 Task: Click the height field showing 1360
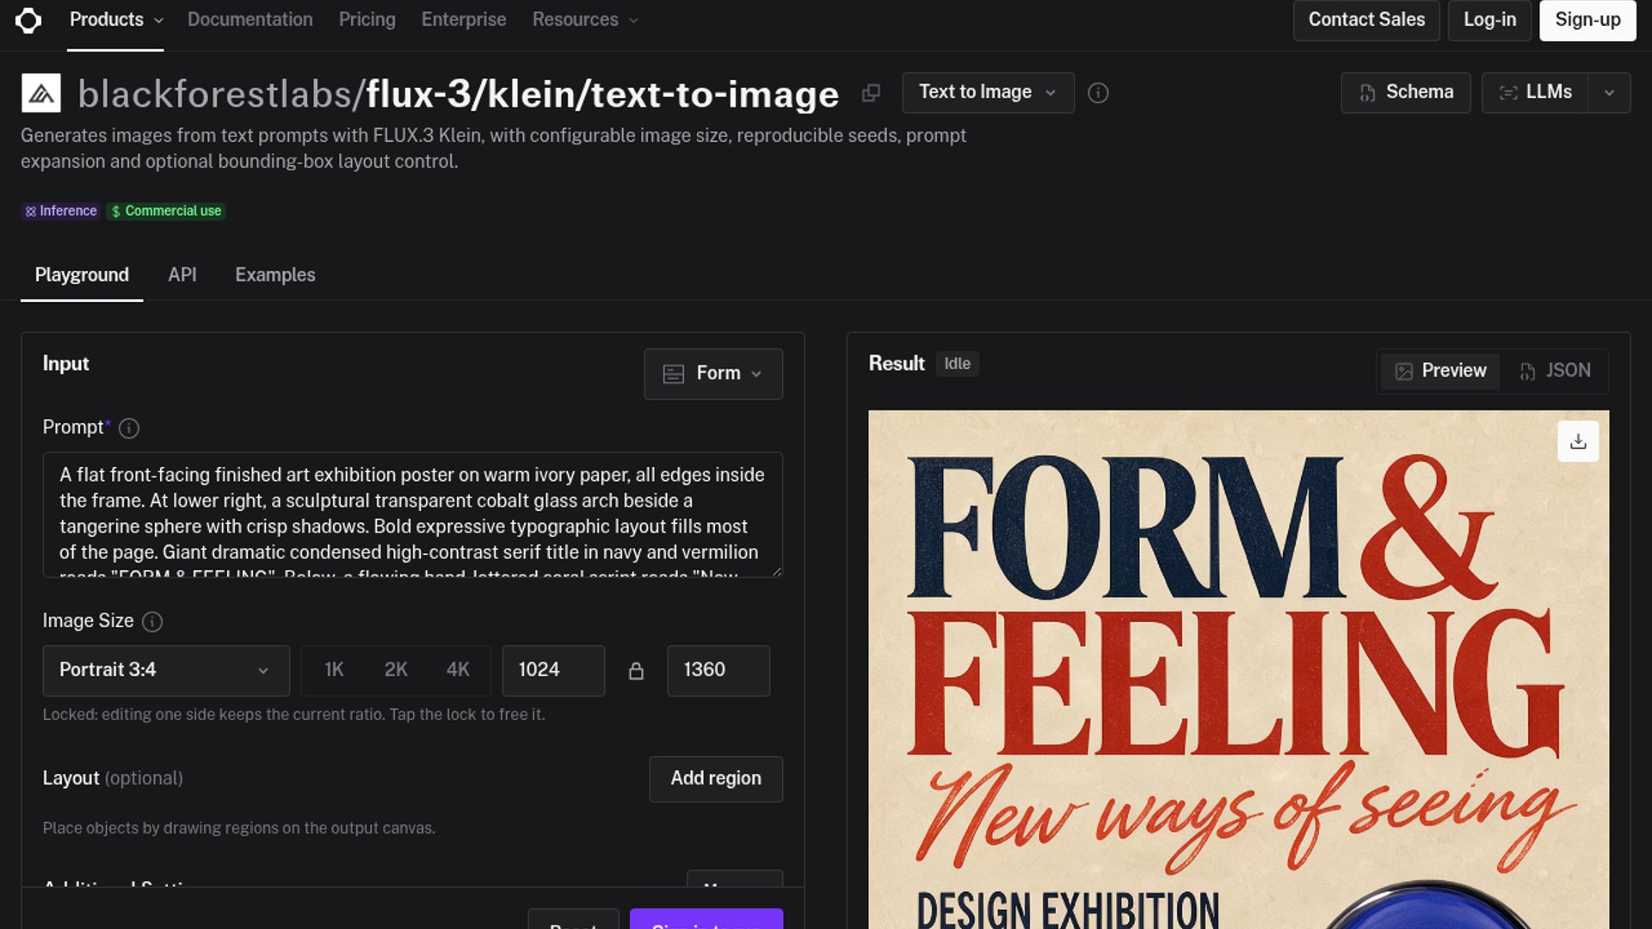[718, 671]
